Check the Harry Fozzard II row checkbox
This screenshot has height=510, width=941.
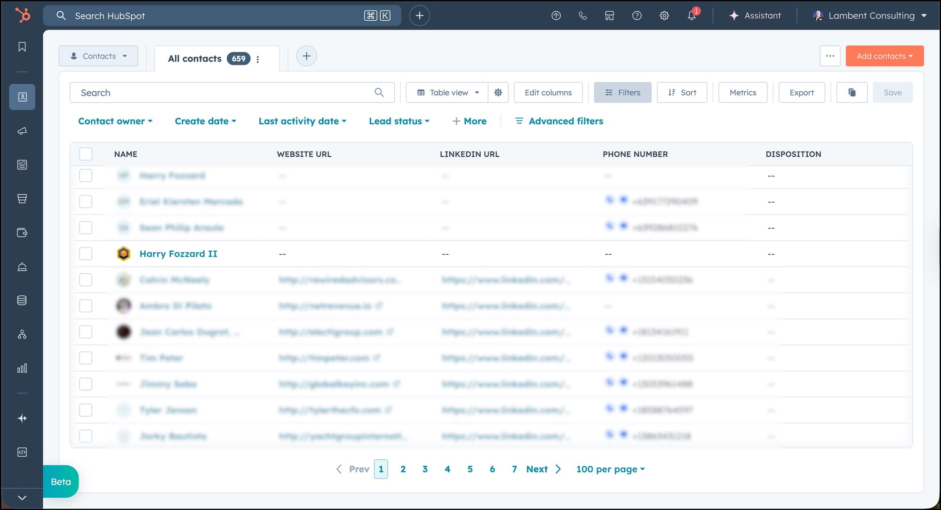[86, 254]
